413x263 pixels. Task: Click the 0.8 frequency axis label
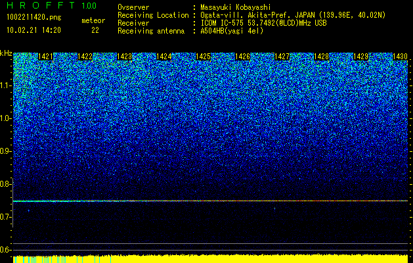6,184
